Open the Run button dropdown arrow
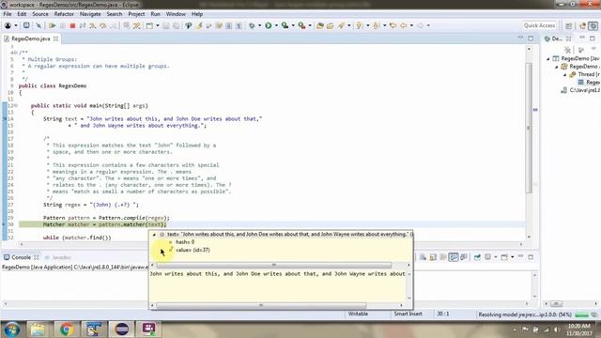601x338 pixels. tap(276, 25)
